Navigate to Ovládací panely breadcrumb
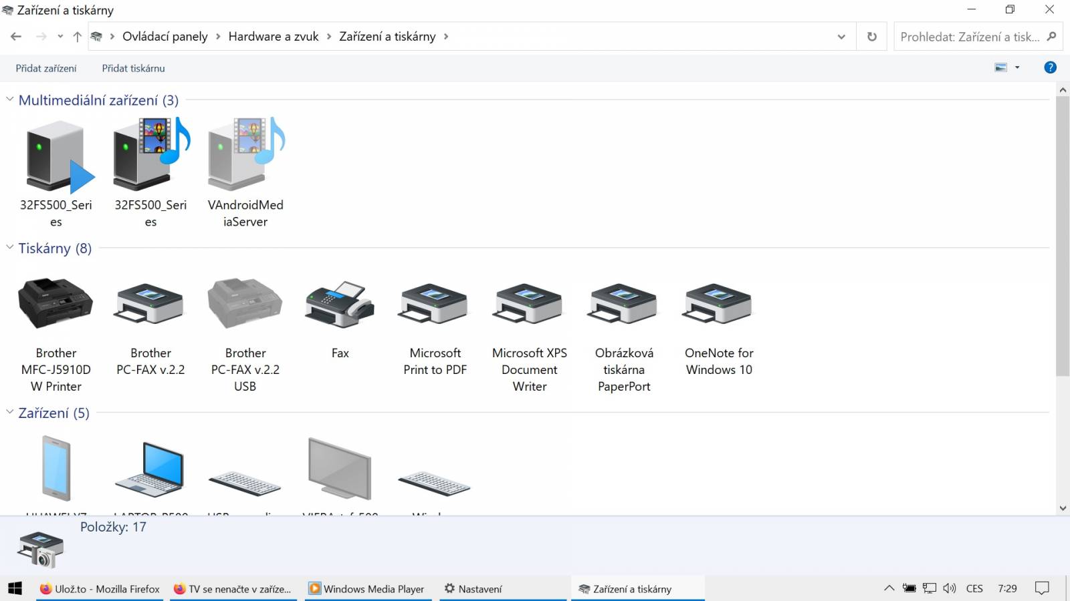1070x601 pixels. 165,37
